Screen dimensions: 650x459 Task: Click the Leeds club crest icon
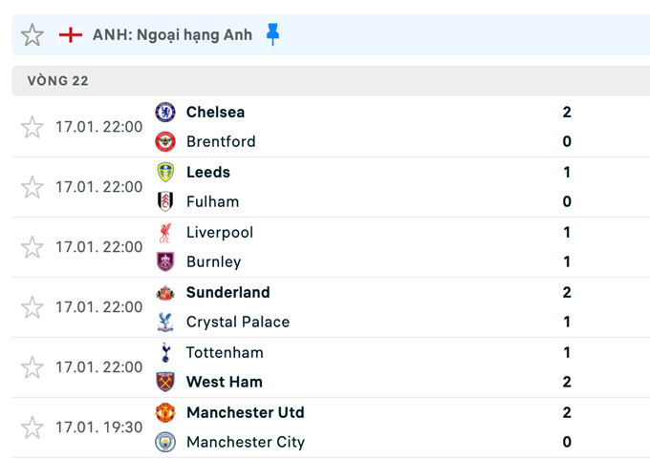point(165,172)
